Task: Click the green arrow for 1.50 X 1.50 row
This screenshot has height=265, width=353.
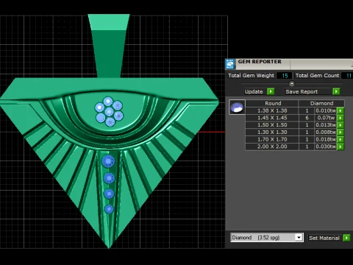Action: [340, 125]
